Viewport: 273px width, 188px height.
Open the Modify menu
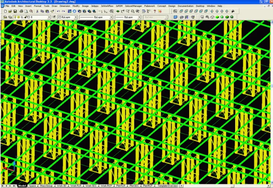pyautogui.click(x=76, y=6)
